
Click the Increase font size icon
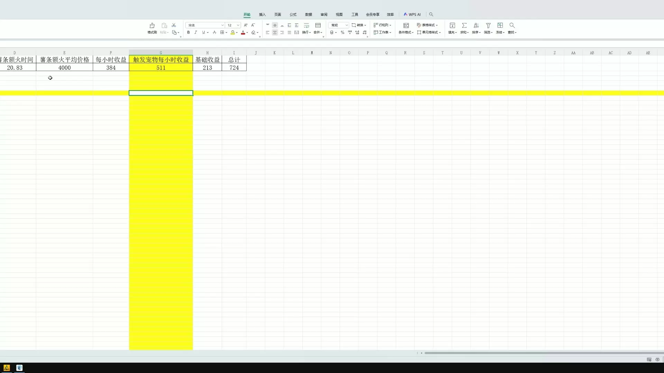pos(246,25)
